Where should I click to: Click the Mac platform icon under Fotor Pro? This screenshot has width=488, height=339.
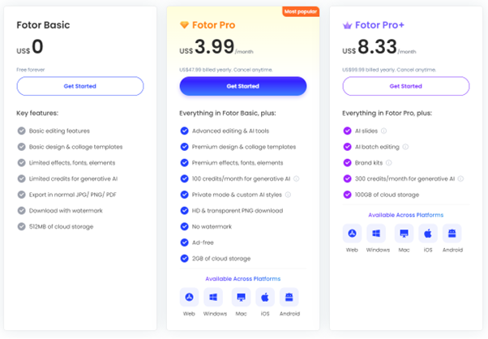[239, 297]
